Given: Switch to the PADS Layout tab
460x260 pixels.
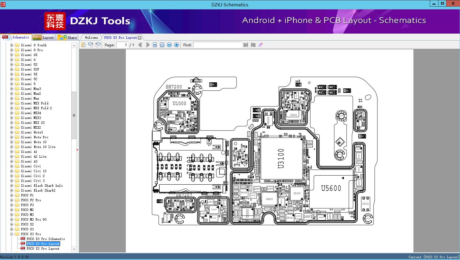Looking at the screenshot, I should (43, 38).
